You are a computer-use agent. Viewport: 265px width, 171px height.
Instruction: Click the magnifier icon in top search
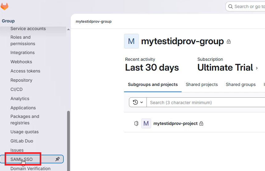pyautogui.click(x=230, y=6)
